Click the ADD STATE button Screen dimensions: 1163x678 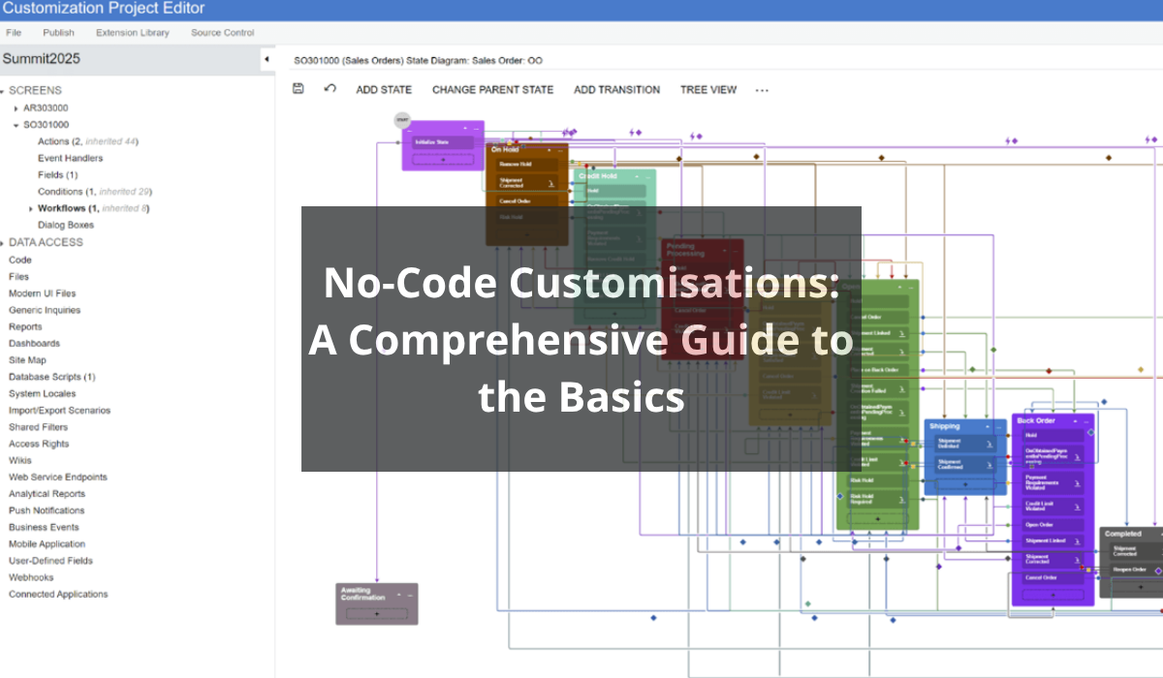384,90
